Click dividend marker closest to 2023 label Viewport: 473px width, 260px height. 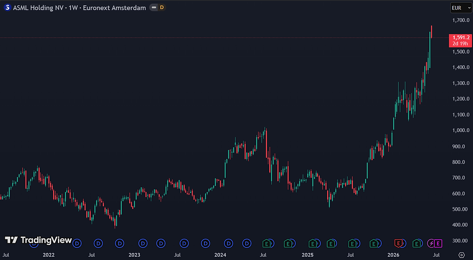pos(143,243)
